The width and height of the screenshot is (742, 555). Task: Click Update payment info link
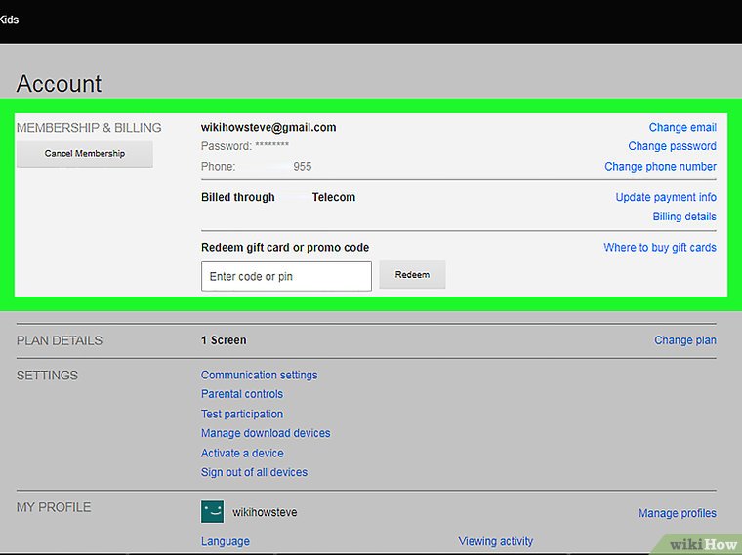pos(666,197)
